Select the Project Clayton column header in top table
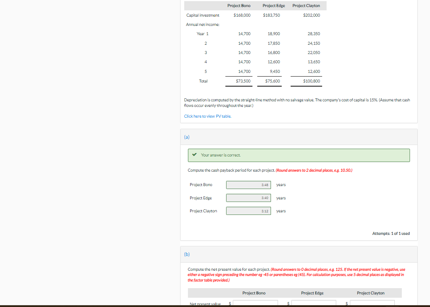This screenshot has width=430, height=307. point(306,6)
